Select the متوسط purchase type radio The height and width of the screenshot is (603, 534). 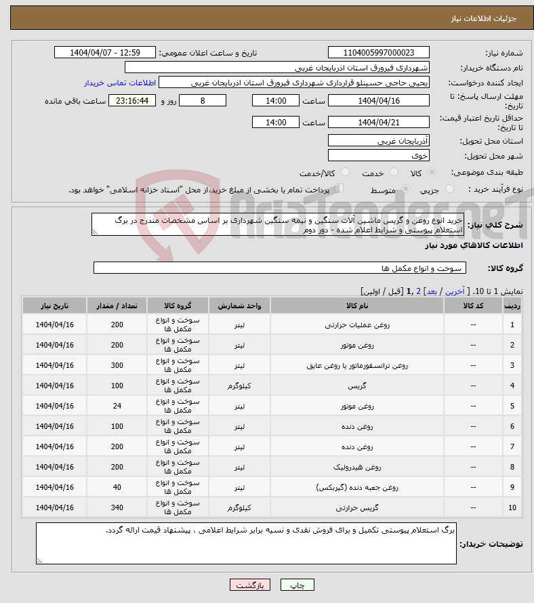pyautogui.click(x=405, y=189)
